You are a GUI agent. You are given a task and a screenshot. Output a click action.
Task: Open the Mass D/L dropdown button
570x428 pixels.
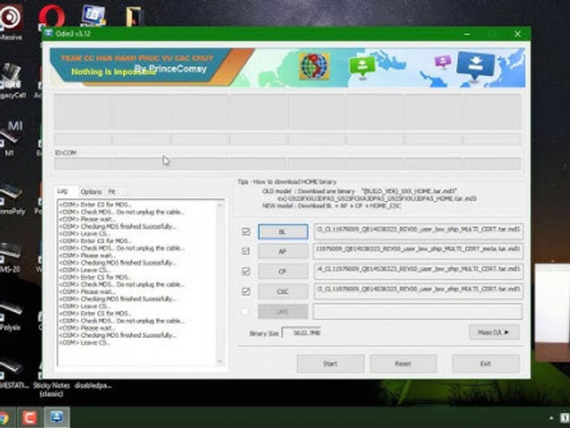(x=494, y=332)
